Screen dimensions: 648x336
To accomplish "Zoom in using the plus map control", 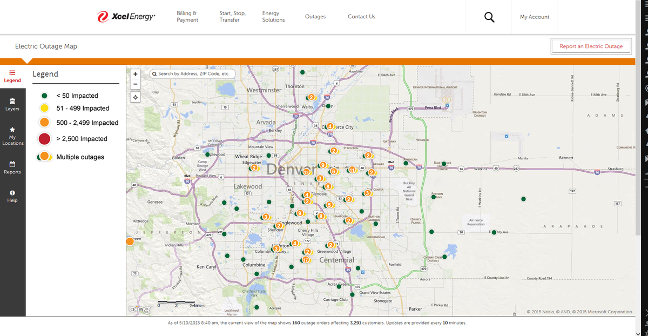I will pyautogui.click(x=135, y=73).
